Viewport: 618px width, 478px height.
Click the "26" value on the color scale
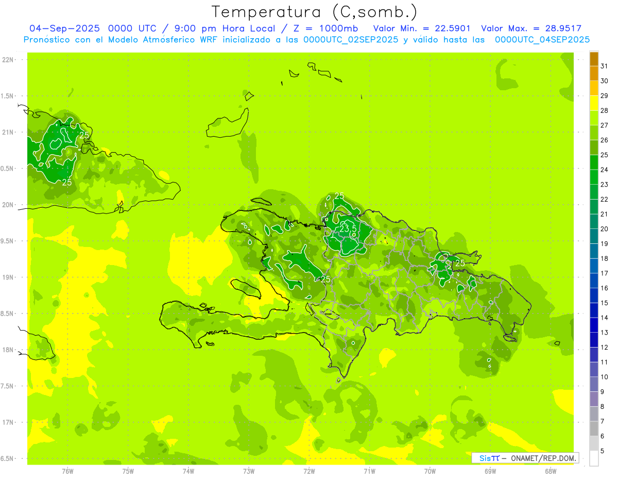(605, 140)
